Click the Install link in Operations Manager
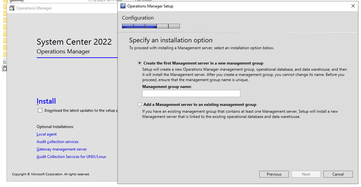This screenshot has width=361, height=187. point(46,101)
